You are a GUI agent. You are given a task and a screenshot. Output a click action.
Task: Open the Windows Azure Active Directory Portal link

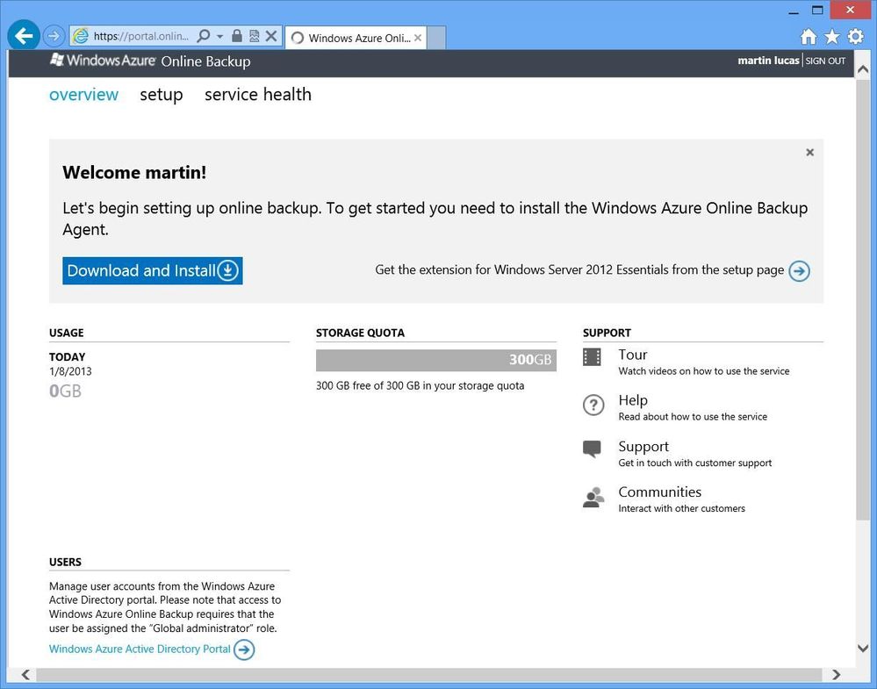[140, 649]
